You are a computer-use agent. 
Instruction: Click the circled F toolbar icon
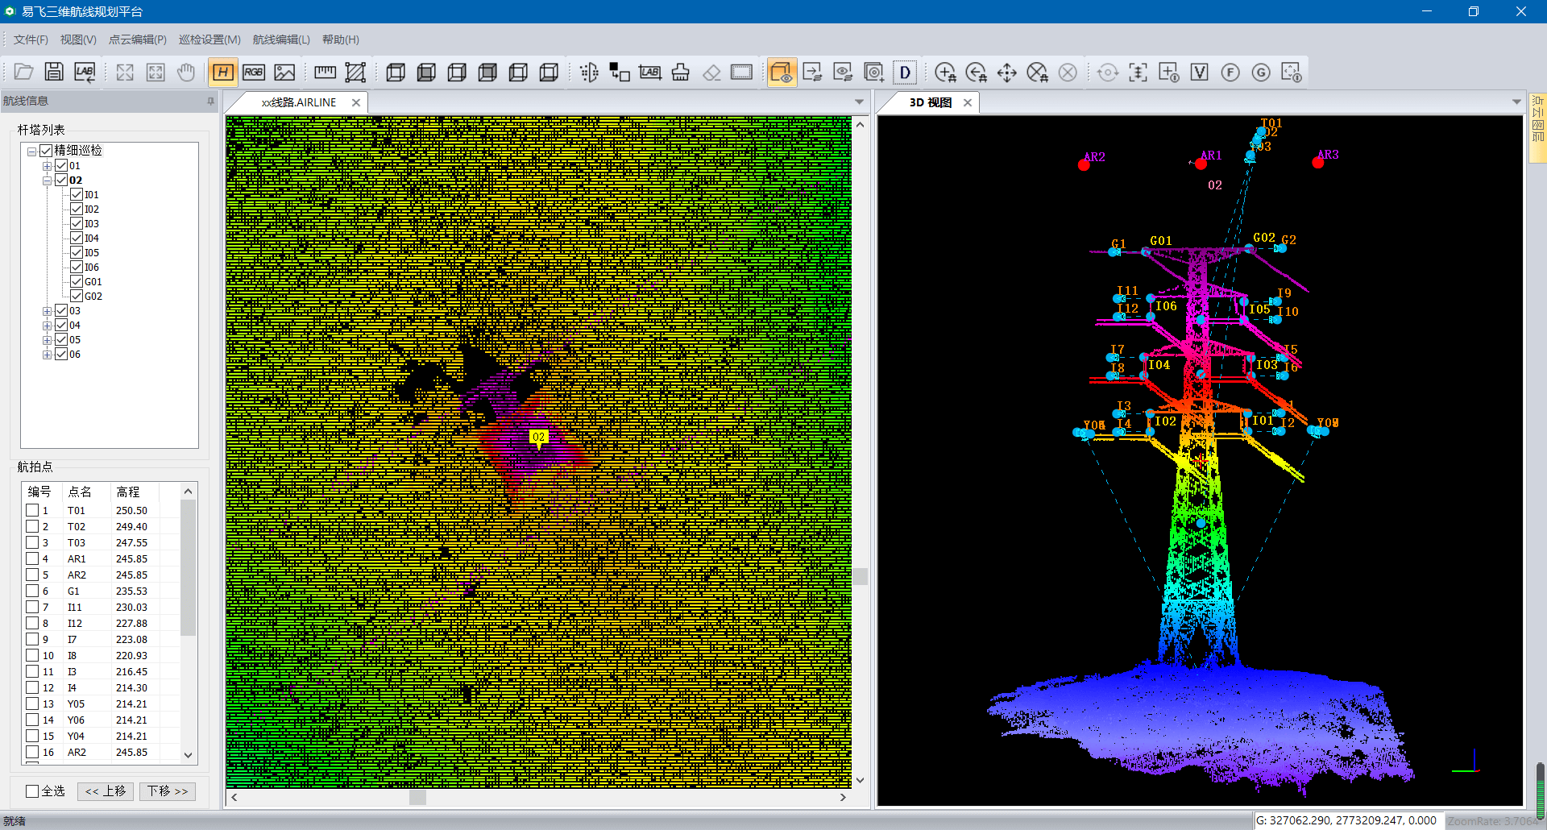coord(1230,73)
